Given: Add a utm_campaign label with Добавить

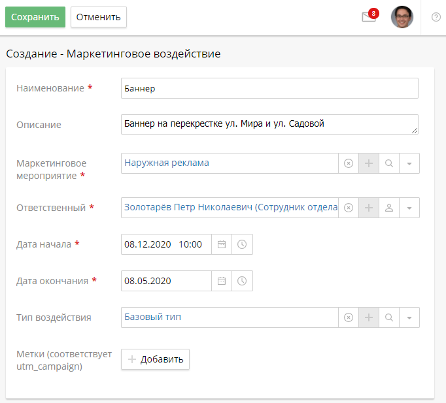Looking at the screenshot, I should [155, 359].
